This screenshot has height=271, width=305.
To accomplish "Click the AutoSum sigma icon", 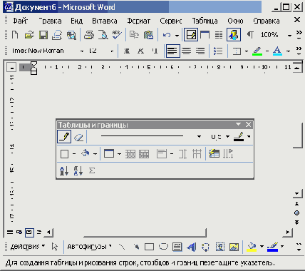I will coord(92,170).
